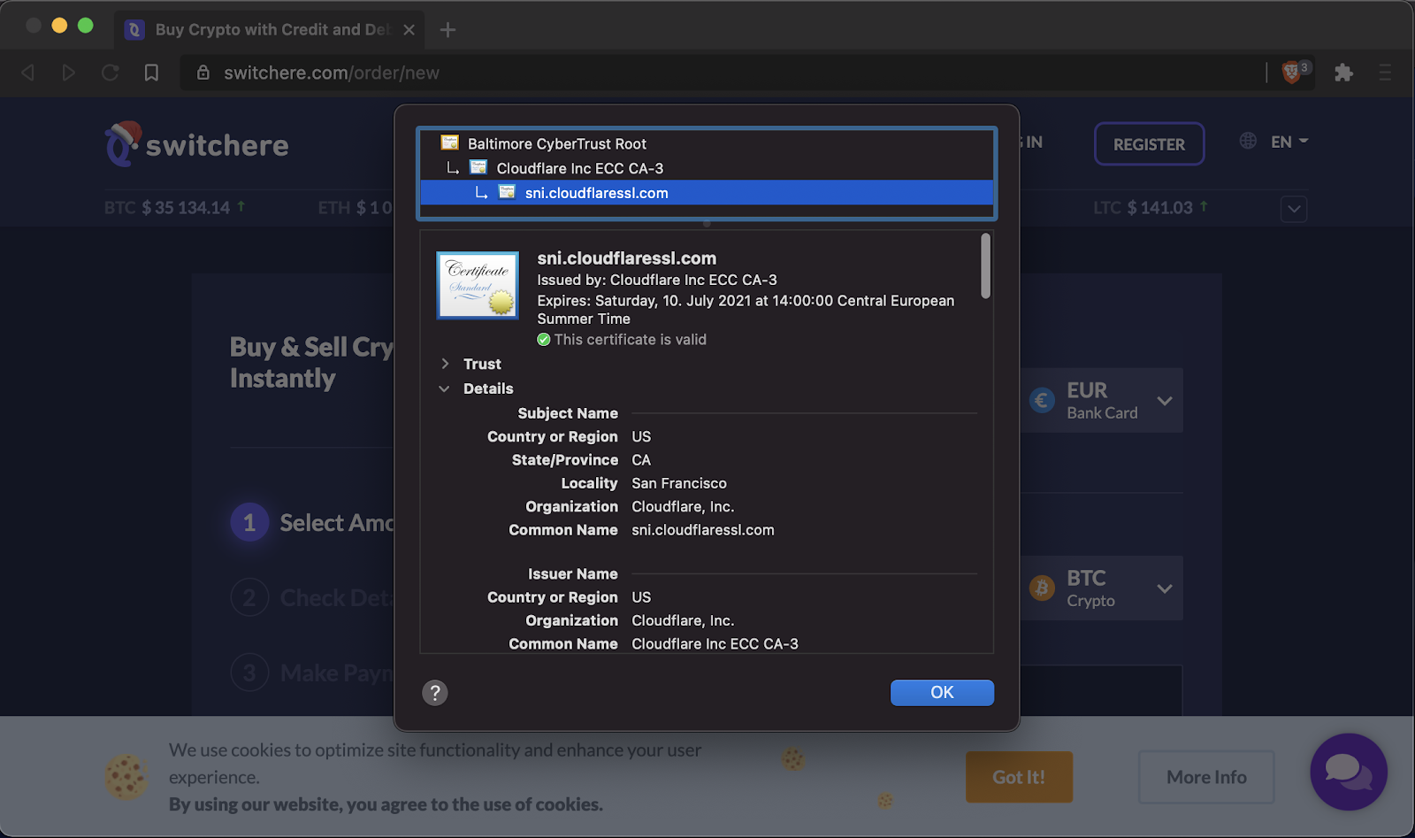Close the Buy Crypto tab

tap(409, 30)
